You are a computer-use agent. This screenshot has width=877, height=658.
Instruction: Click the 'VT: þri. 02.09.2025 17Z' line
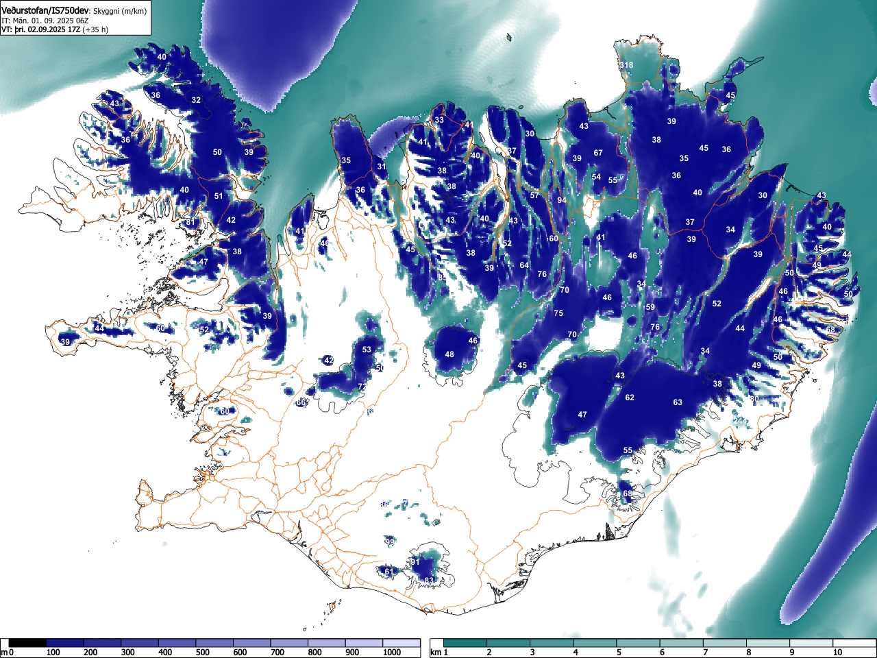[x=41, y=29]
